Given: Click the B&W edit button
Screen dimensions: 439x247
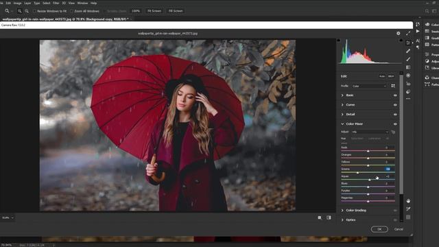Looking at the screenshot, I should coord(391,76).
